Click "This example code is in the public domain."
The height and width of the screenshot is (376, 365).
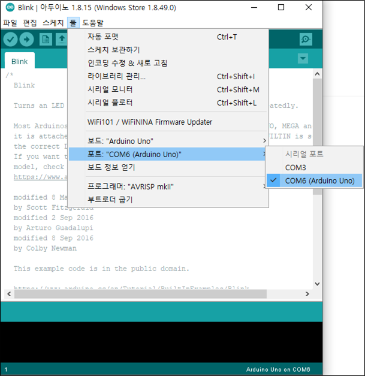coord(101,269)
